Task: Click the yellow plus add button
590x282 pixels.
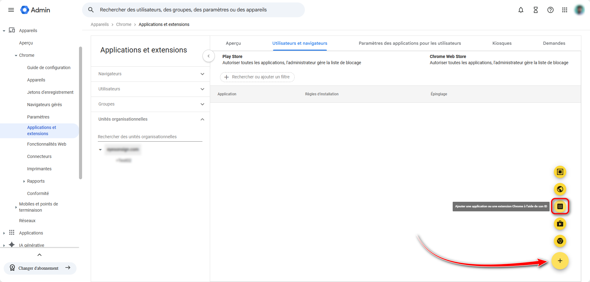Action: (x=560, y=261)
